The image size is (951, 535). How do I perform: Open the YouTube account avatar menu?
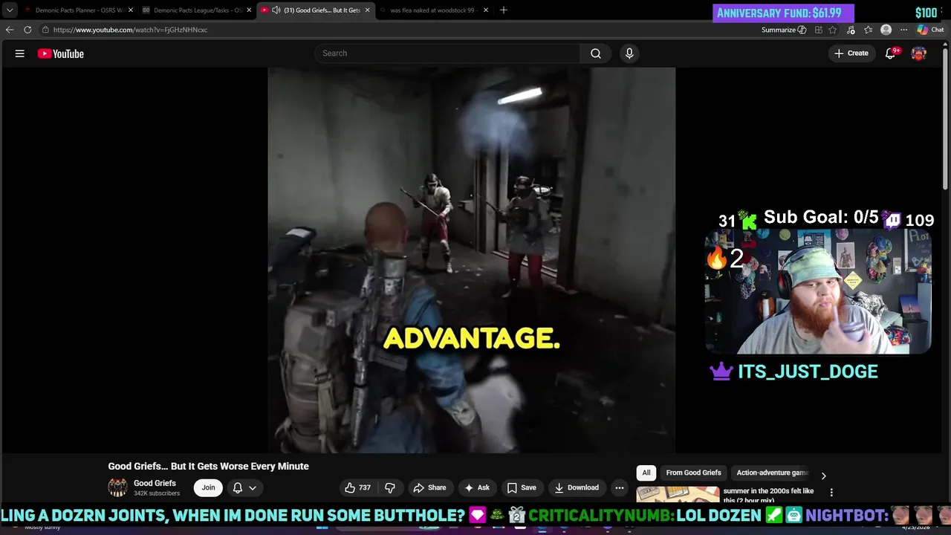pyautogui.click(x=919, y=53)
